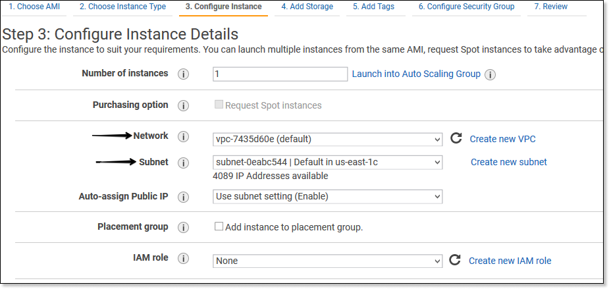Click Launch into Auto Scaling Group link
Image resolution: width=609 pixels, height=289 pixels.
click(416, 74)
